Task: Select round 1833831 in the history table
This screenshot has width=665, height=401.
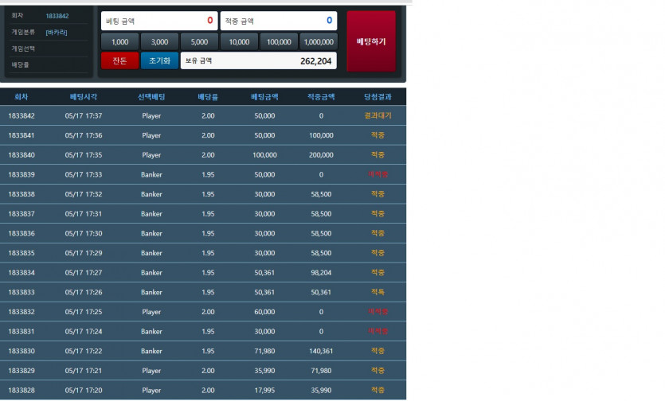Action: point(203,331)
